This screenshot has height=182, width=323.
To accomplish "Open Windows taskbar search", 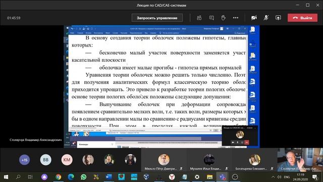I will [18, 177].
